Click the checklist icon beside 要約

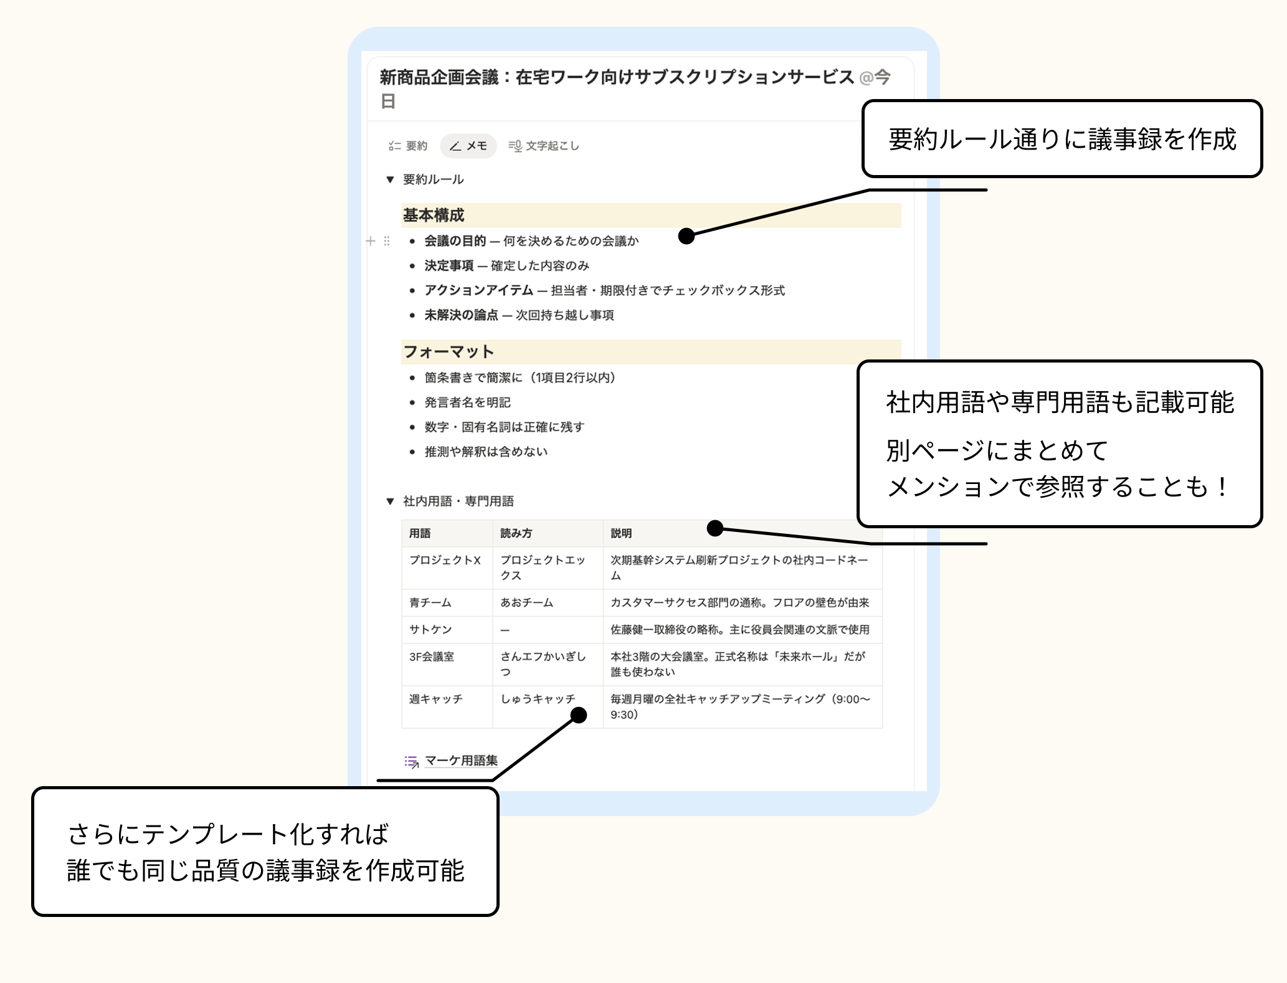[x=394, y=146]
